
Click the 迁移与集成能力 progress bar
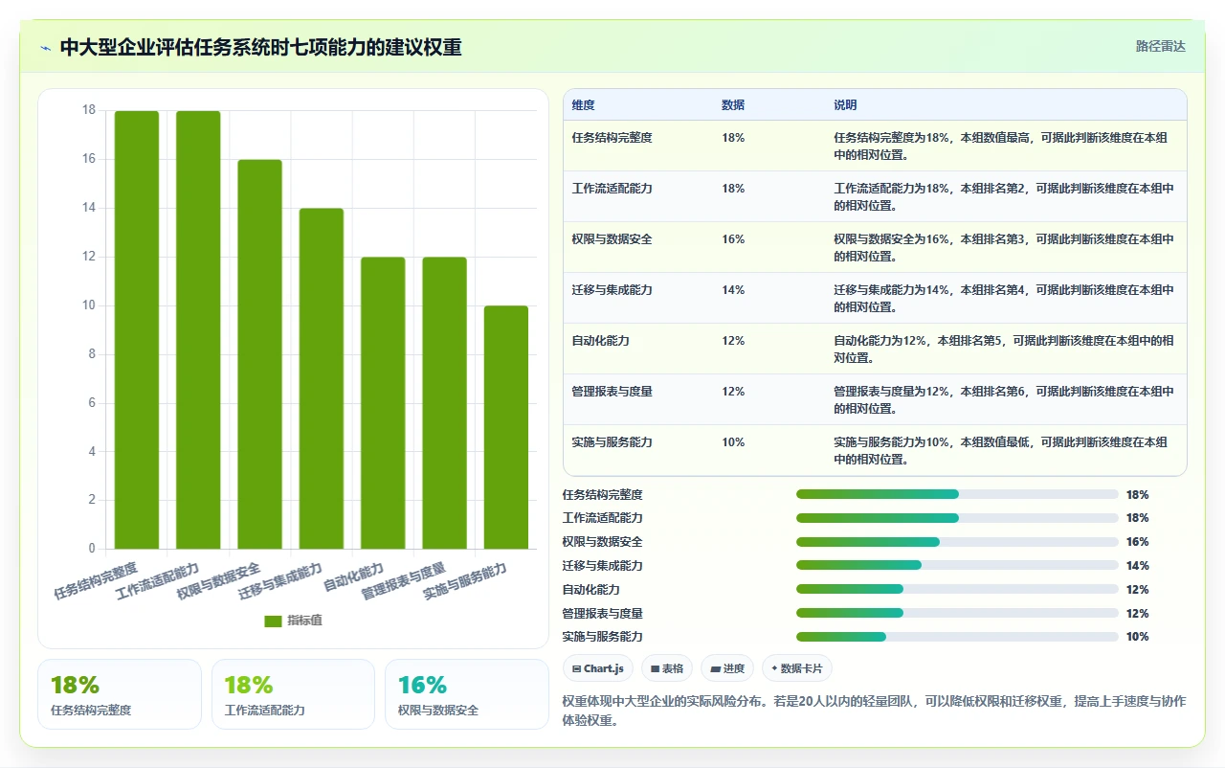coord(957,565)
